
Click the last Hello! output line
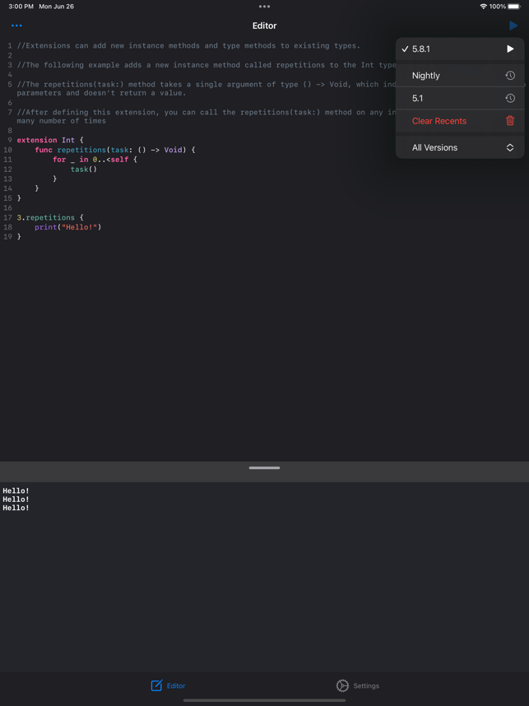point(16,508)
